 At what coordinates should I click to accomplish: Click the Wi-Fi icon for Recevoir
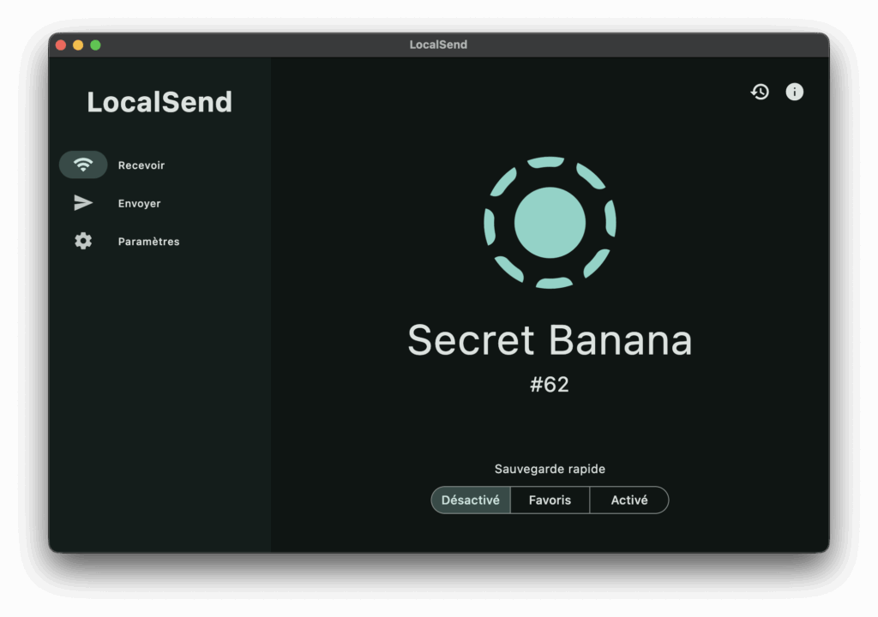[x=83, y=165]
